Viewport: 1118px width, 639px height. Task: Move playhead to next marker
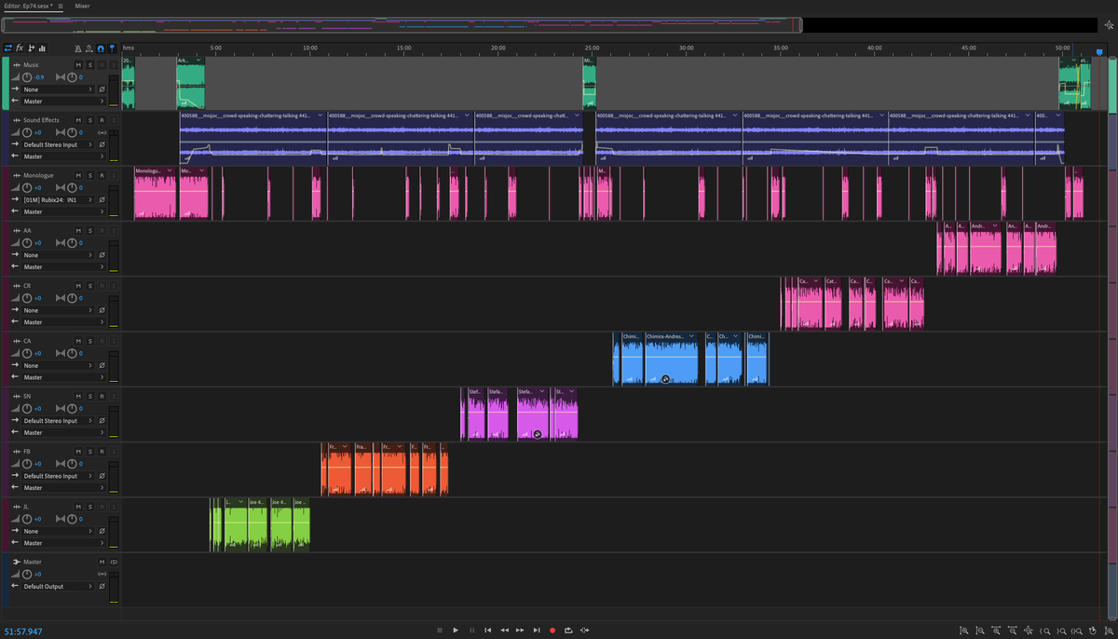pyautogui.click(x=537, y=631)
